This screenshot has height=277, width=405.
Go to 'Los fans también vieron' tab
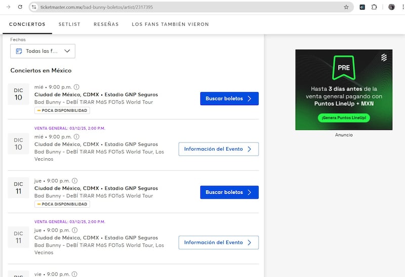click(170, 24)
